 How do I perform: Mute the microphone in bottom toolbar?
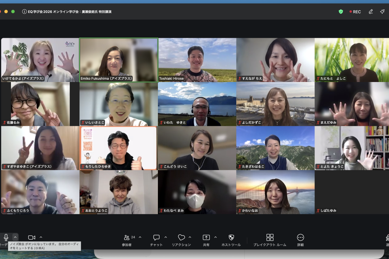click(x=6, y=237)
